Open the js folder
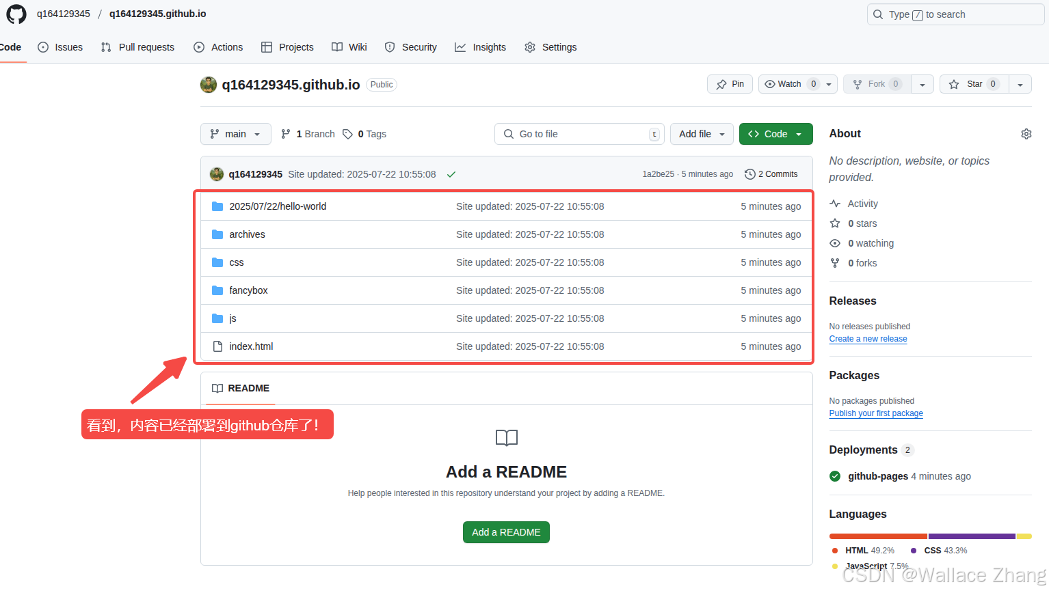Screen dimensions: 1049x593 point(233,318)
